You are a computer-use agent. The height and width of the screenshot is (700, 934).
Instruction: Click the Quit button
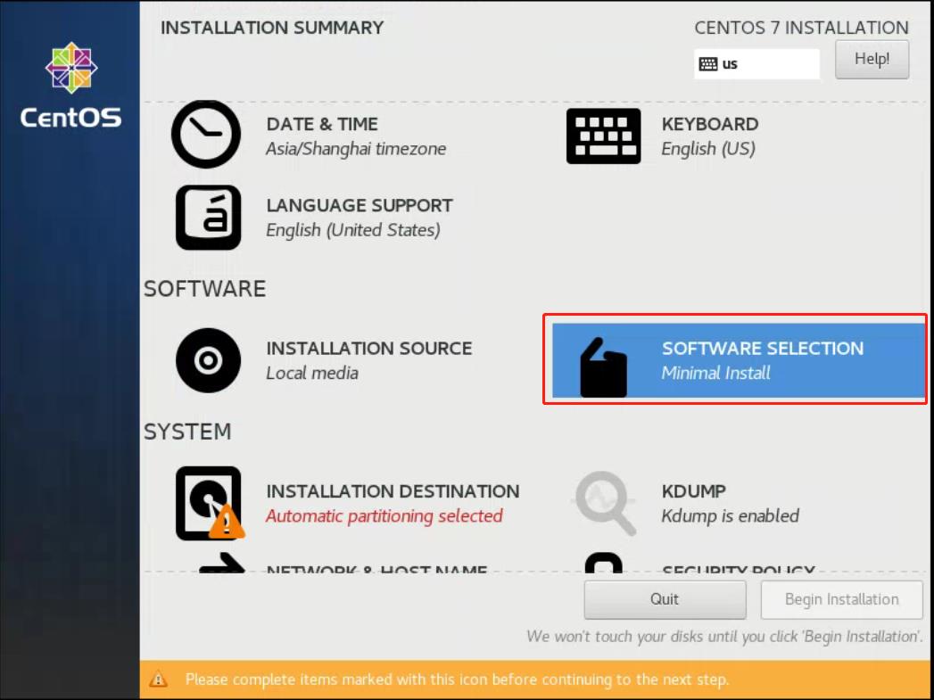[665, 599]
